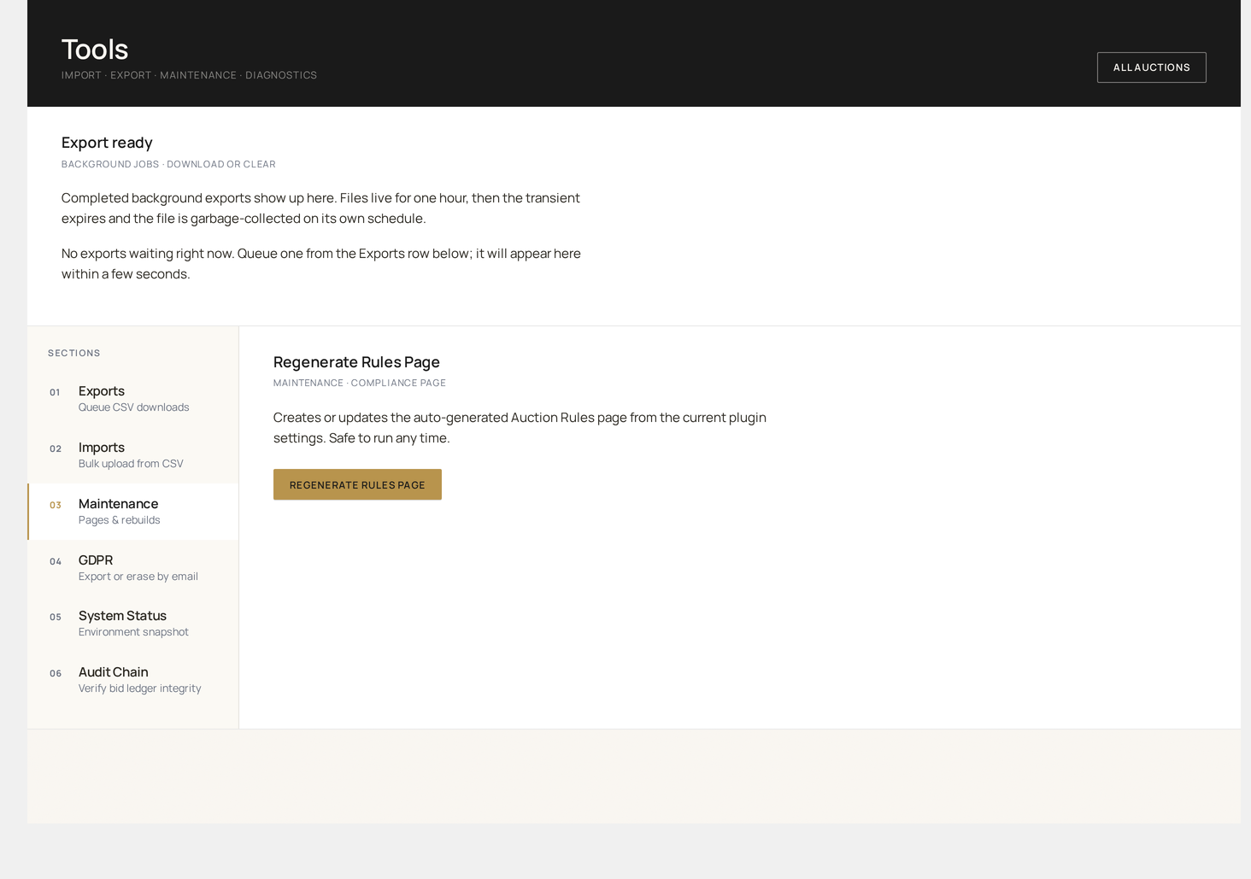Click the SECTIONS sidebar label
This screenshot has width=1251, height=879.
tap(74, 353)
